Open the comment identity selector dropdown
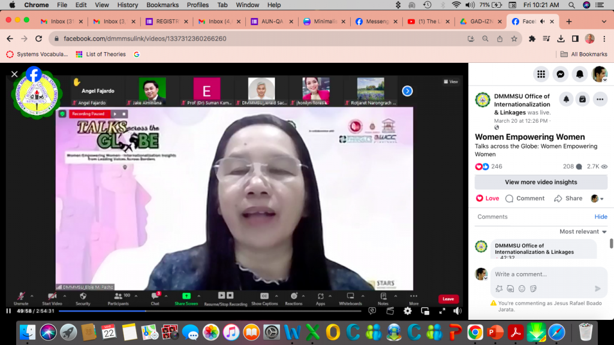The height and width of the screenshot is (345, 614). (597, 198)
